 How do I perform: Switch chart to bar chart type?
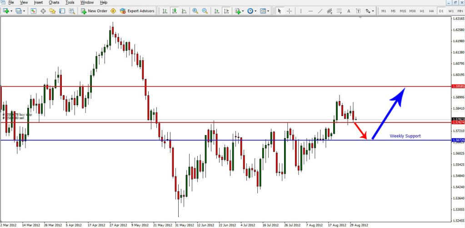click(x=165, y=11)
